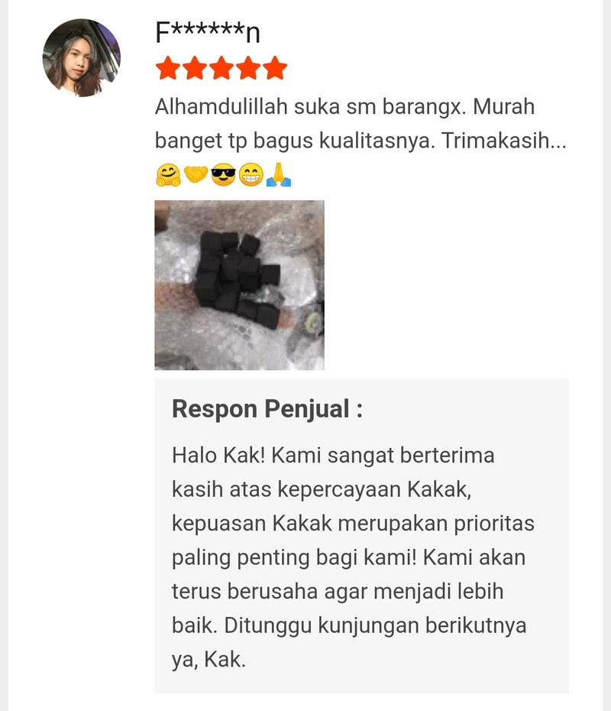Click the fifth orange rating star

(275, 69)
